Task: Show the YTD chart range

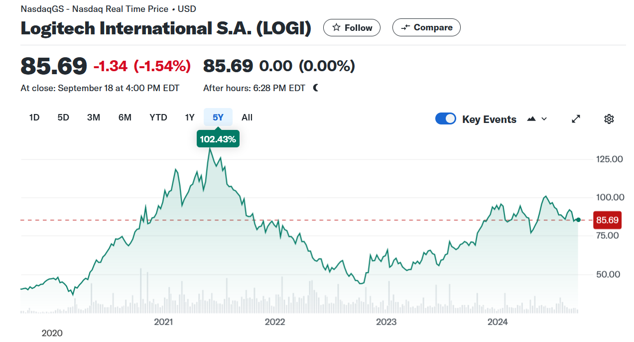Action: pyautogui.click(x=158, y=117)
